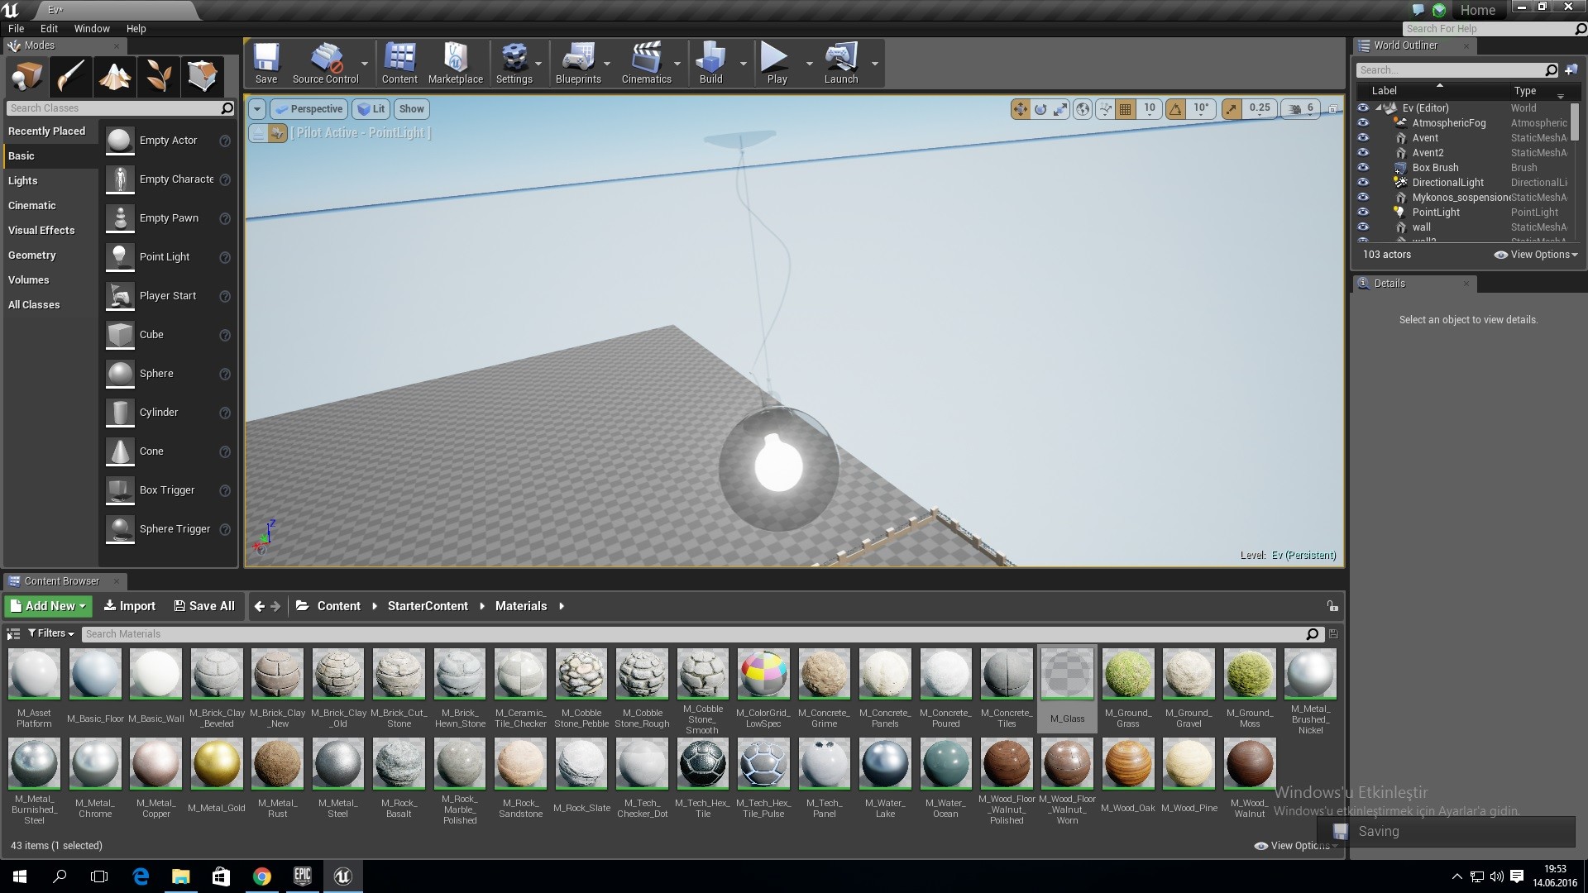Viewport: 1588px width, 893px height.
Task: Select the Foliage mode icon
Action: [x=159, y=77]
